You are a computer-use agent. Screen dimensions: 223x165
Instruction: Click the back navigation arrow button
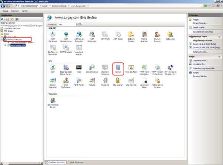pyautogui.click(x=3, y=6)
